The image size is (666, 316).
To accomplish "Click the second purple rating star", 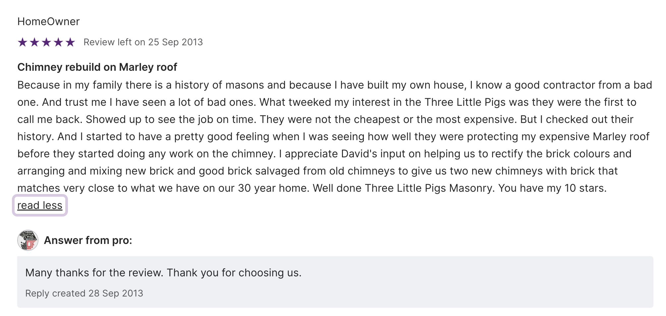I will pyautogui.click(x=34, y=42).
